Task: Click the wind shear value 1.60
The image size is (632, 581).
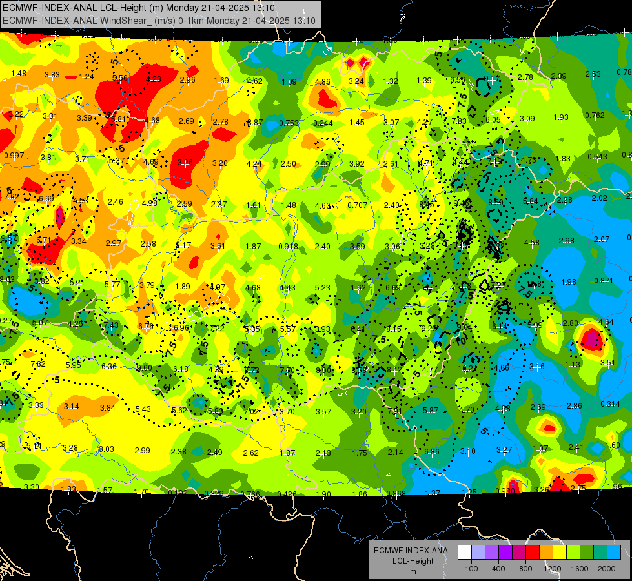Action: tap(613, 445)
